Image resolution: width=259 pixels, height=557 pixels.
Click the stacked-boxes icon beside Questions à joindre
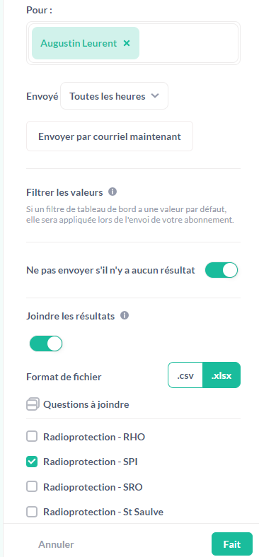coord(33,404)
